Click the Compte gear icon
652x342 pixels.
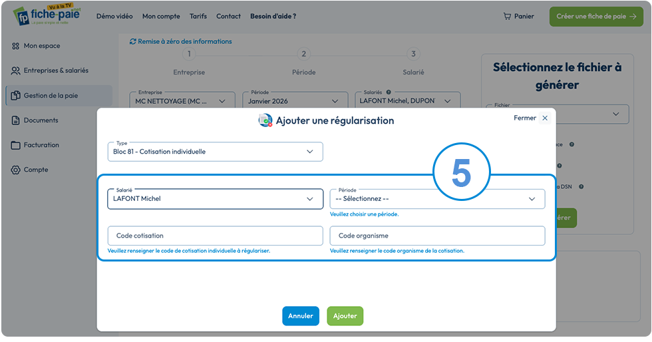(x=15, y=170)
